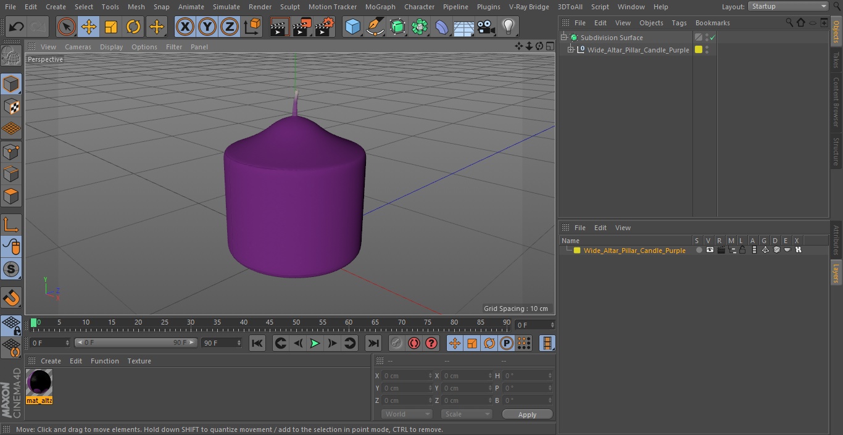Image resolution: width=843 pixels, height=435 pixels.
Task: Activate the Move tool
Action: 88,27
